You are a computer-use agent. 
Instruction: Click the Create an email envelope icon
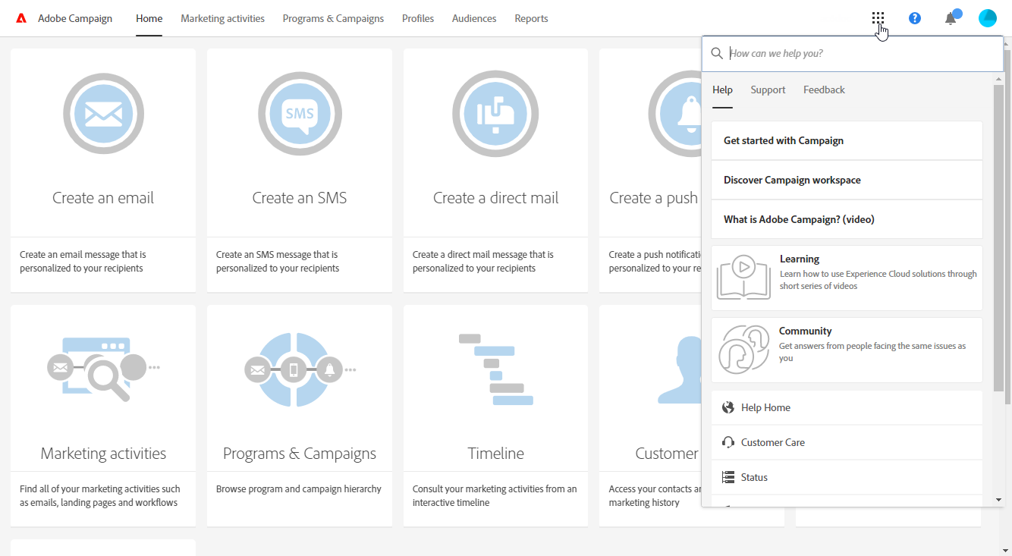[103, 115]
